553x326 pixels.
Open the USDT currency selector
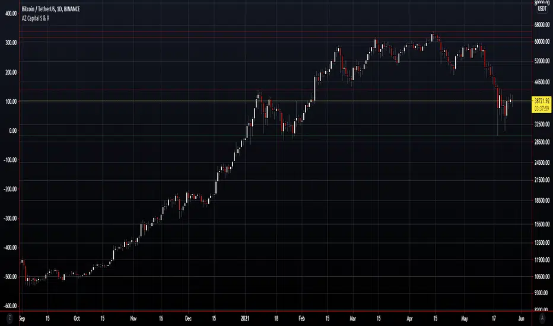pyautogui.click(x=542, y=8)
